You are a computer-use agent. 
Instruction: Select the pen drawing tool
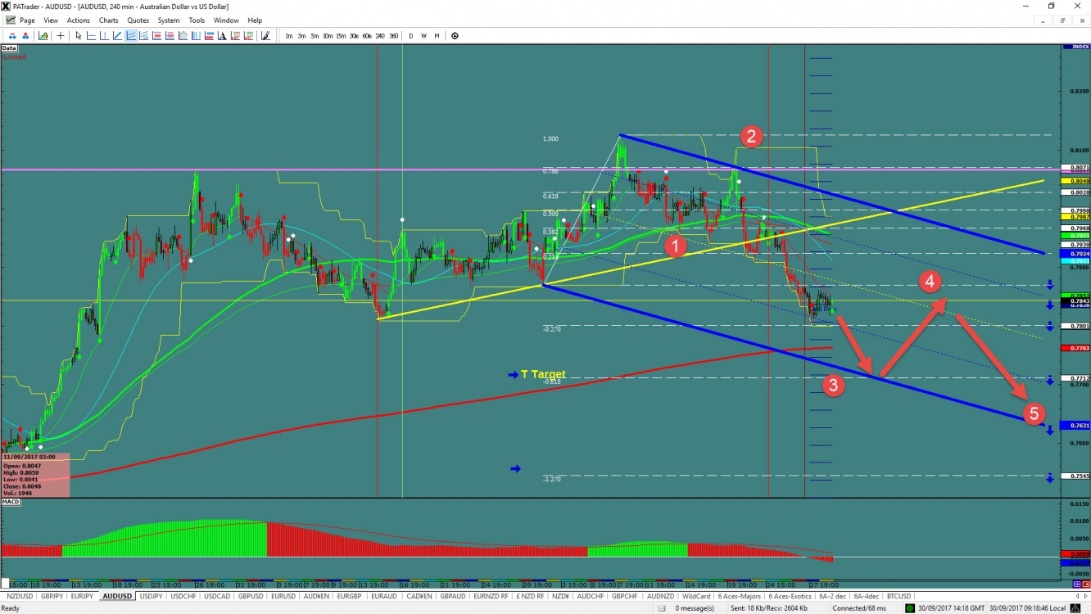coord(265,35)
